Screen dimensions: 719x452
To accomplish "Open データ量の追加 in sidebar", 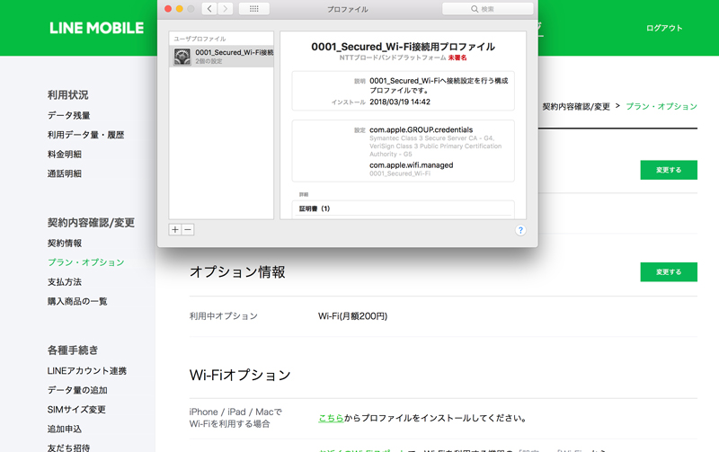I will (77, 390).
